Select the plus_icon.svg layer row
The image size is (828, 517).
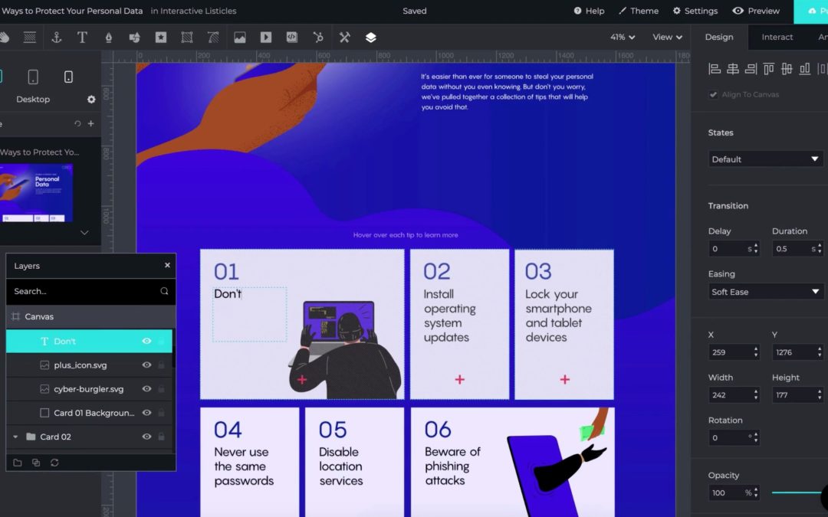click(89, 365)
